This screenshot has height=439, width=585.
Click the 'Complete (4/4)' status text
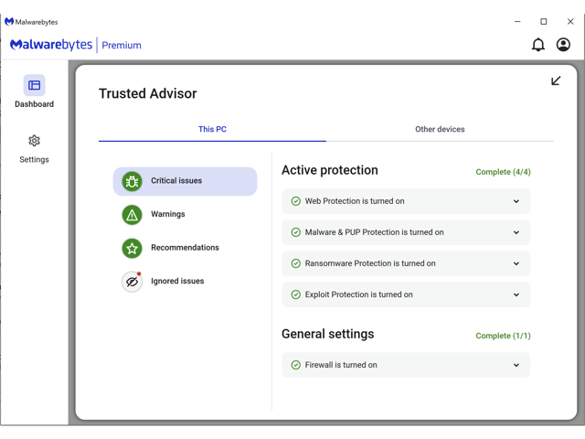[503, 172]
